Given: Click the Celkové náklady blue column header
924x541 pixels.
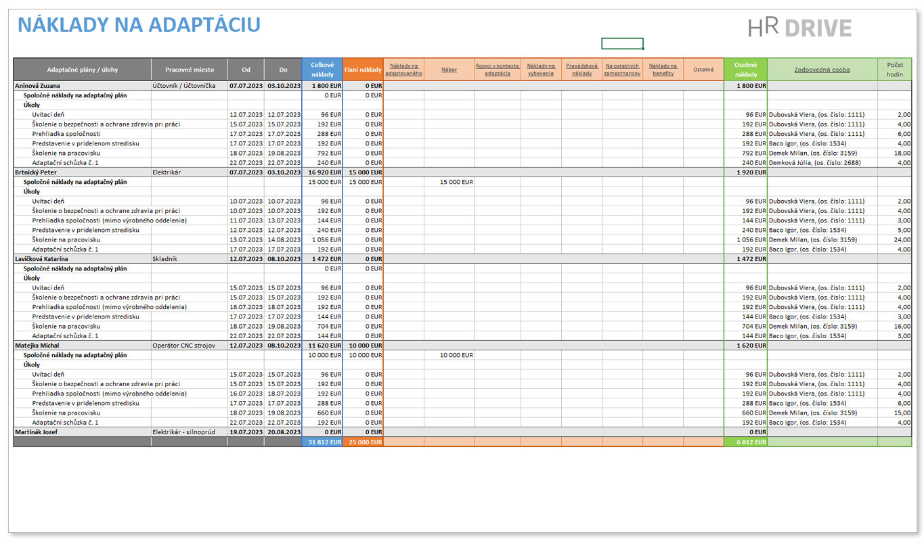Looking at the screenshot, I should 322,69.
